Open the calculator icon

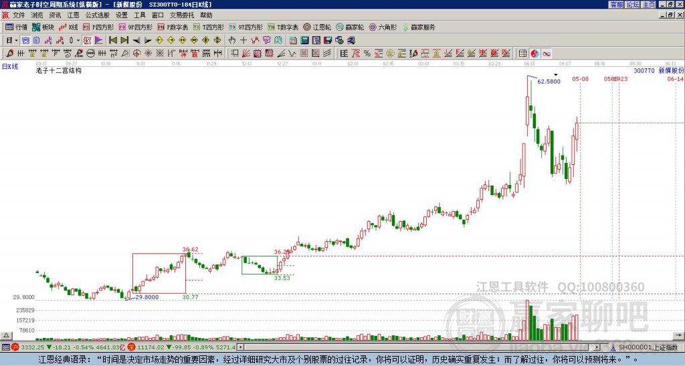[305, 40]
